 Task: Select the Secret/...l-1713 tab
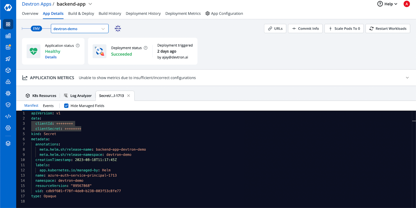coord(112,96)
